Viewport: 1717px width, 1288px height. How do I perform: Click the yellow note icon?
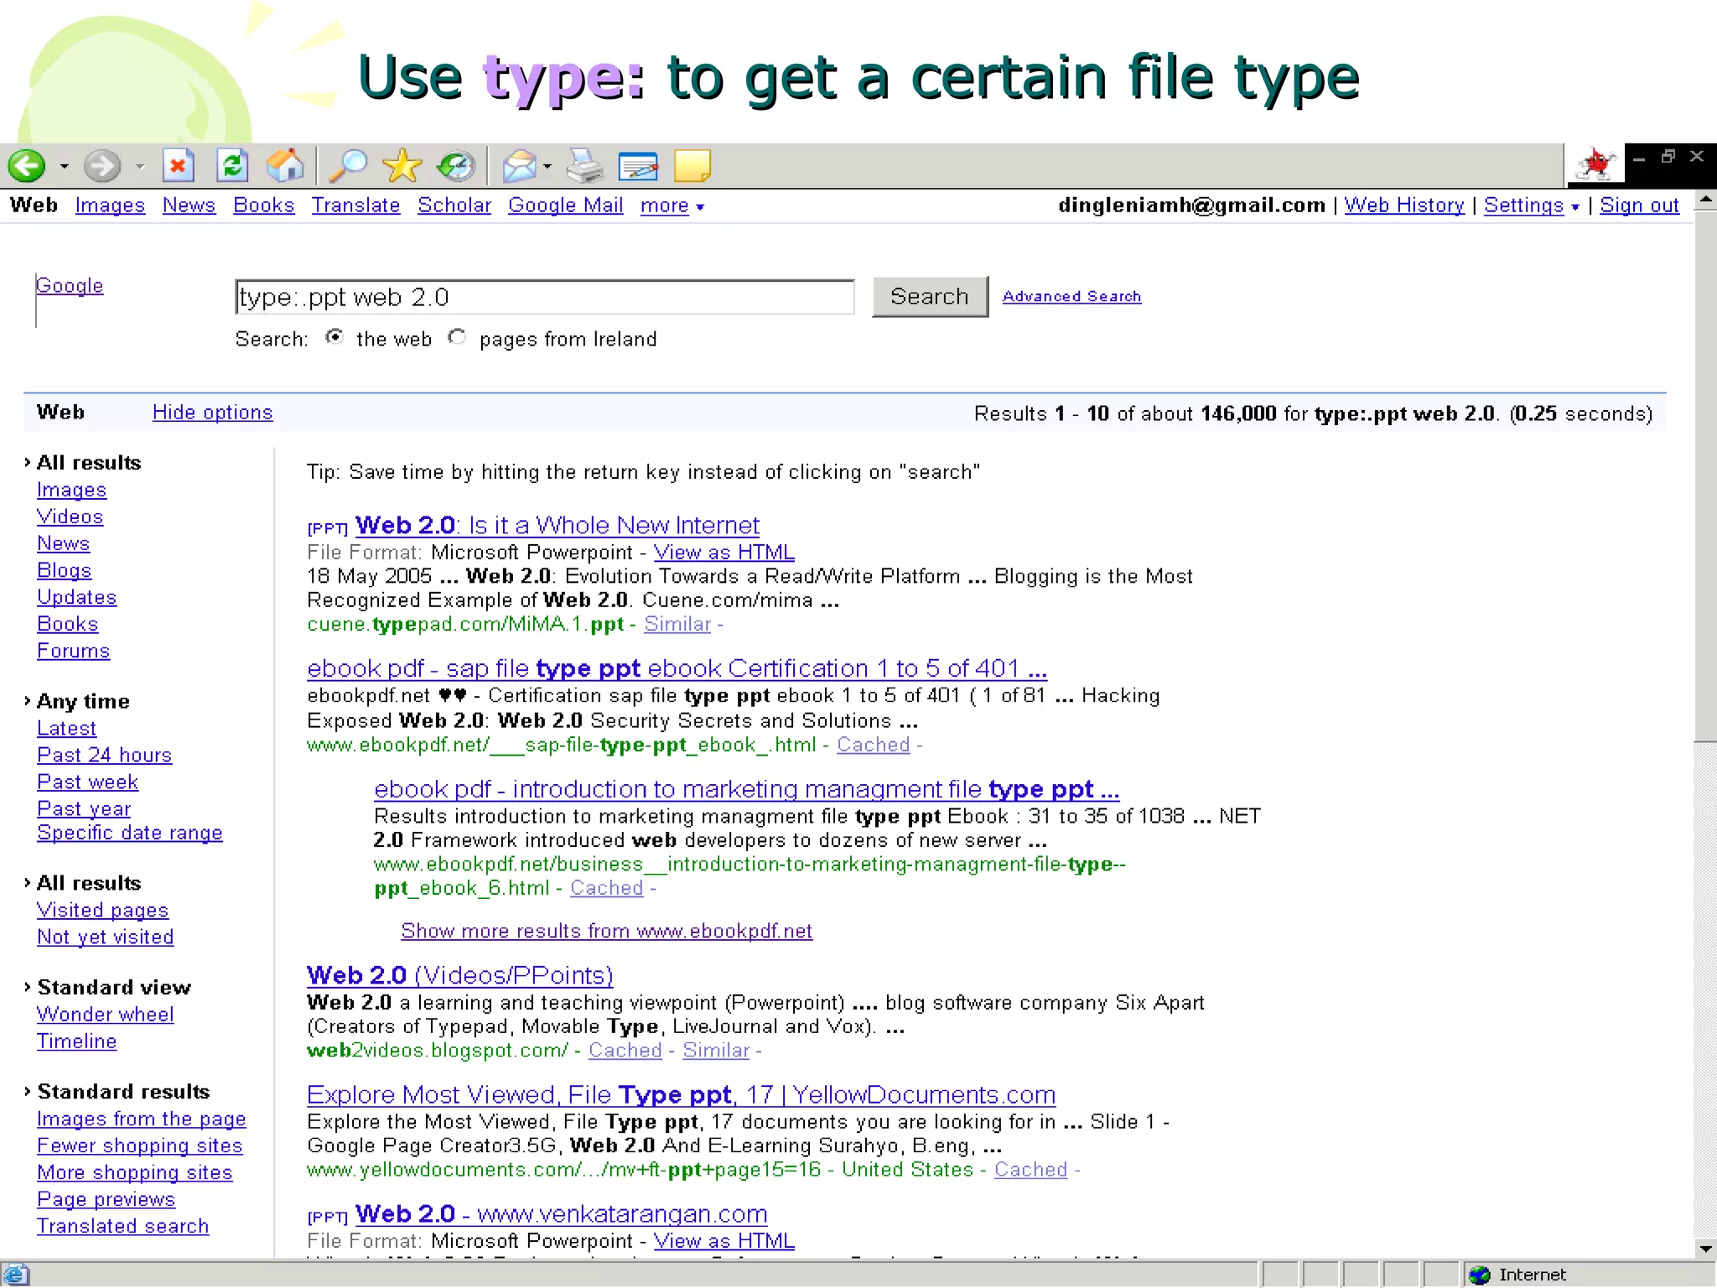[x=693, y=166]
